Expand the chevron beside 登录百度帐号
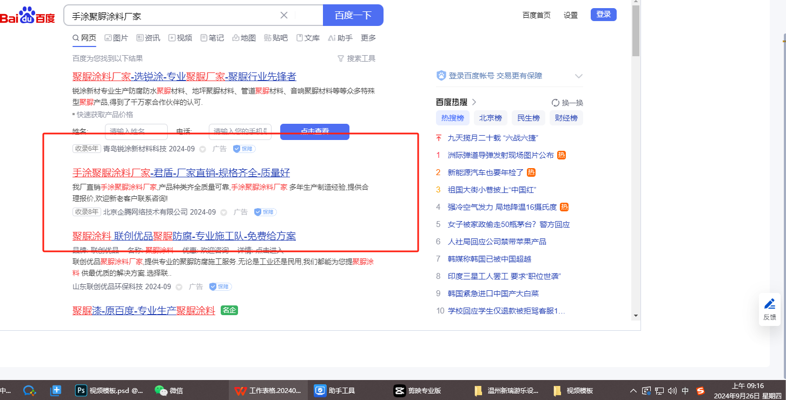 point(578,76)
